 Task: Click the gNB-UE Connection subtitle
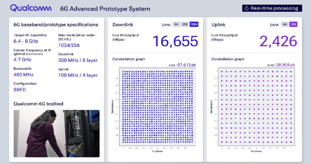click(x=28, y=54)
